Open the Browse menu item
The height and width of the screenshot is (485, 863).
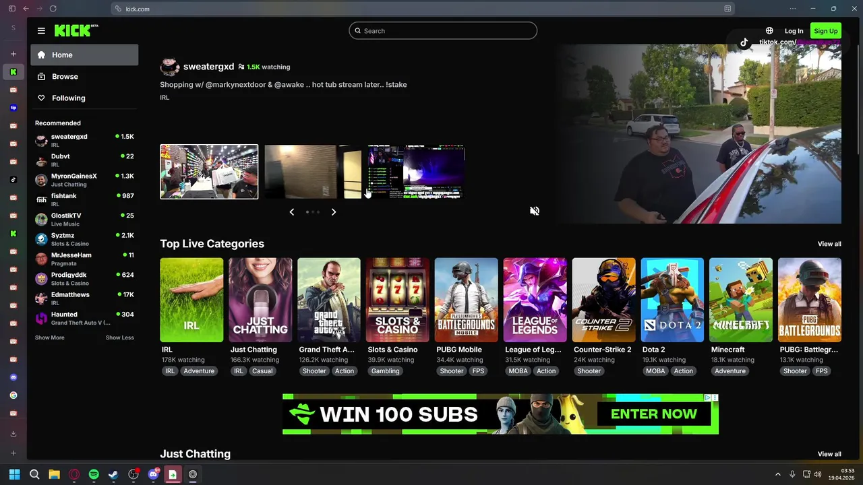tap(84, 77)
